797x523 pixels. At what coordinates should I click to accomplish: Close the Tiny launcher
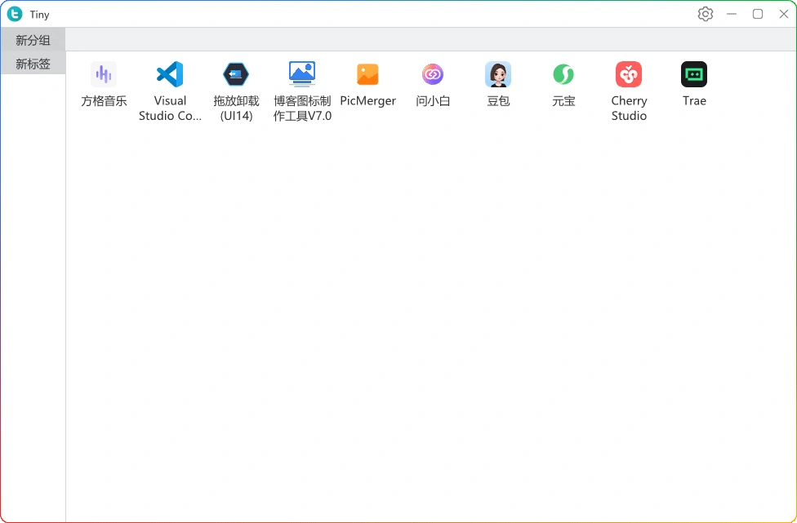[783, 13]
